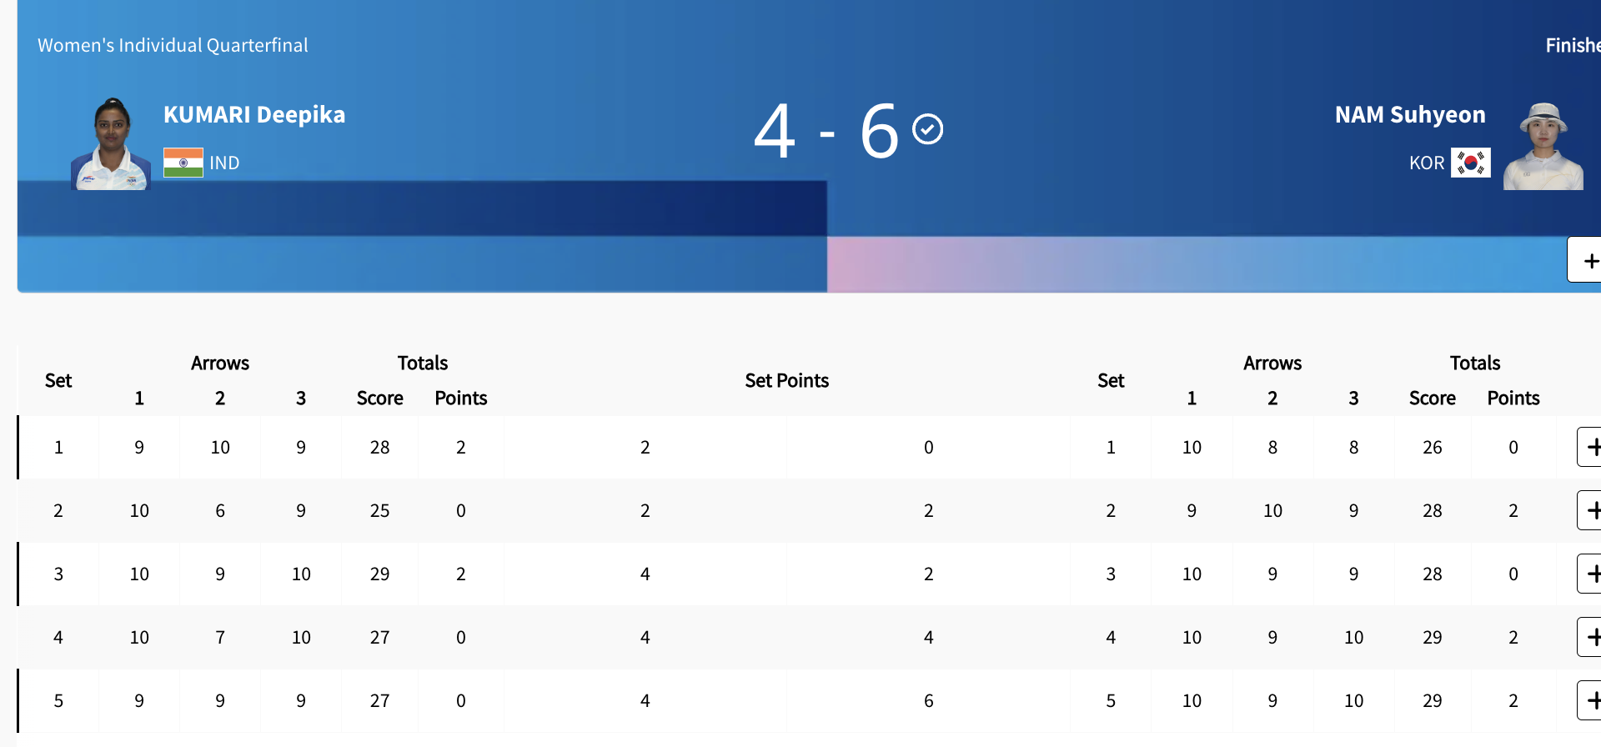Click NAM Suhyeon's portrait photo
This screenshot has height=747, width=1601.
[1543, 147]
